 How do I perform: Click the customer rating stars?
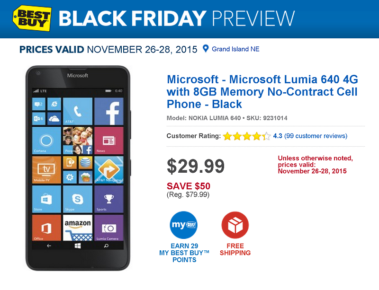(247, 136)
